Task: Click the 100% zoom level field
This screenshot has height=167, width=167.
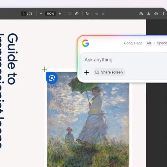Action: [50, 14]
